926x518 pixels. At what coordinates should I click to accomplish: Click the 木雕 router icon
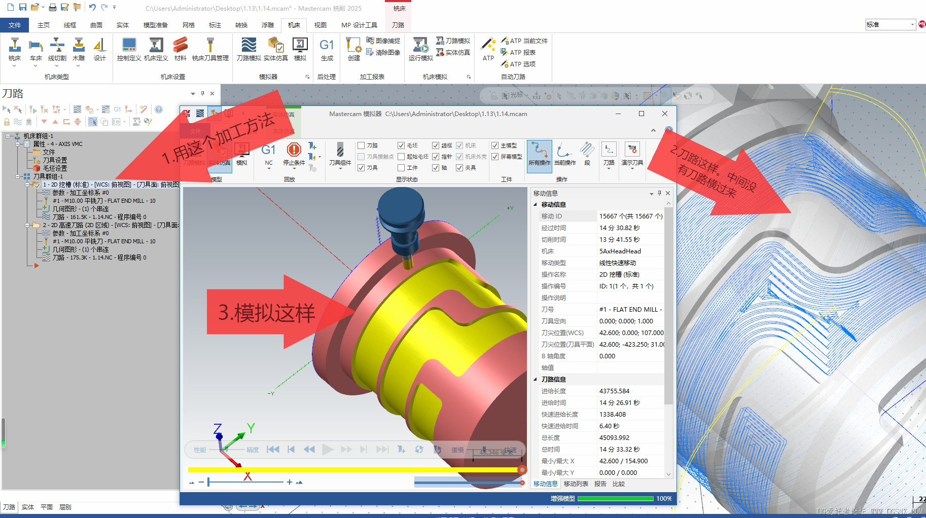(x=79, y=50)
